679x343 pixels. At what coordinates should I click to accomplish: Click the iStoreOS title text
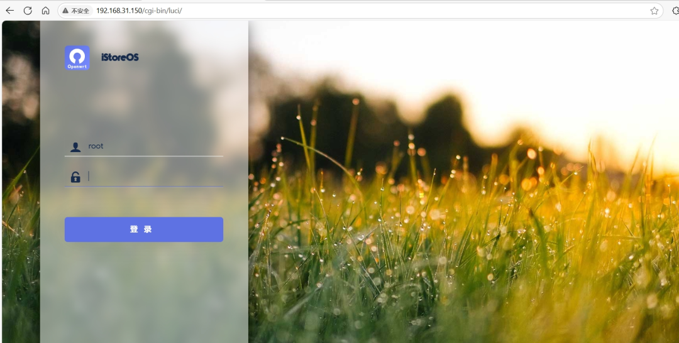coord(119,57)
